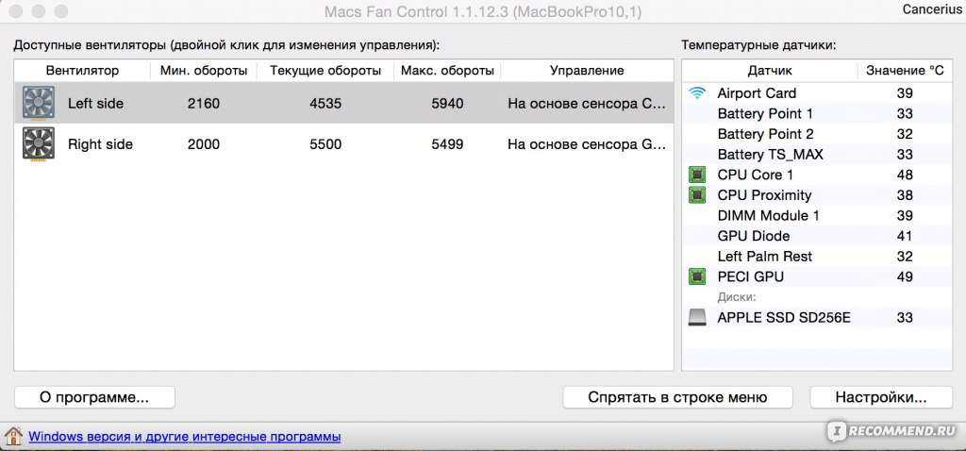Click the Right side fan icon
The width and height of the screenshot is (966, 451).
(x=38, y=144)
